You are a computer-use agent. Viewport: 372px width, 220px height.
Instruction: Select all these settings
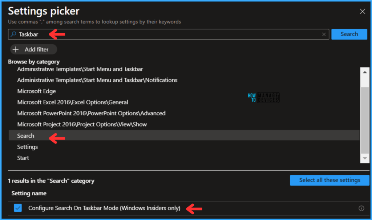pos(329,180)
